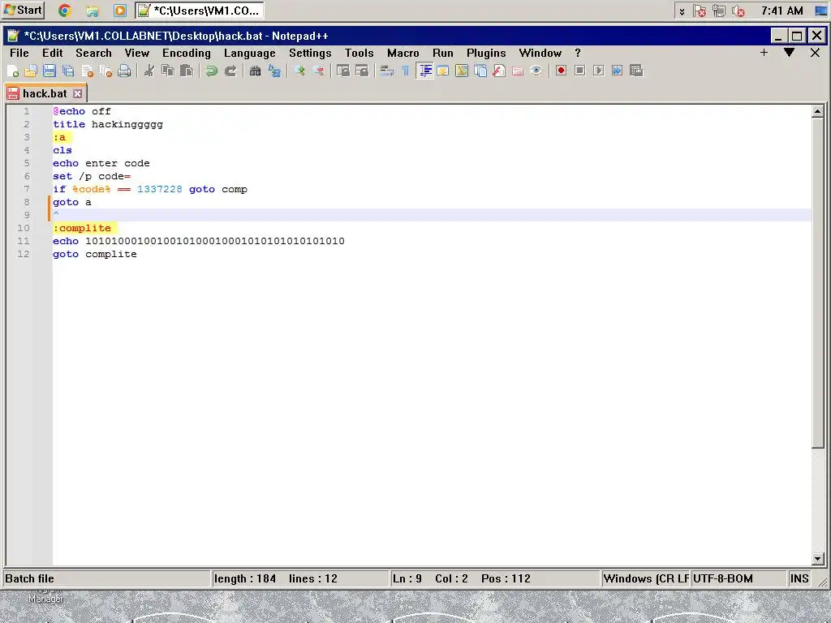Click the Close document toolbar icon
The width and height of the screenshot is (831, 623).
point(88,71)
